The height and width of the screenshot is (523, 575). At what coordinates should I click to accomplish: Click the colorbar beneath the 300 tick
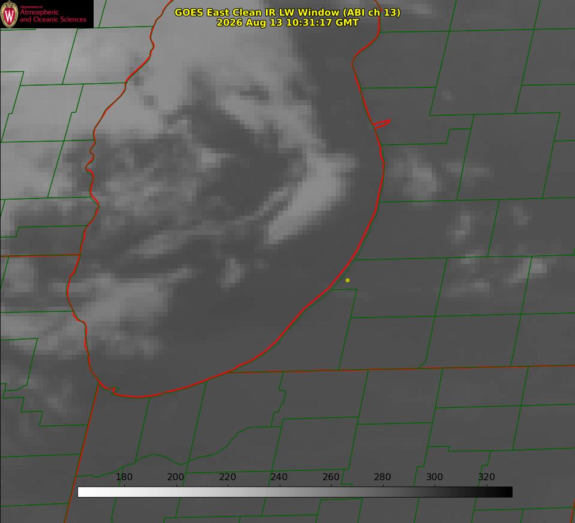(435, 492)
